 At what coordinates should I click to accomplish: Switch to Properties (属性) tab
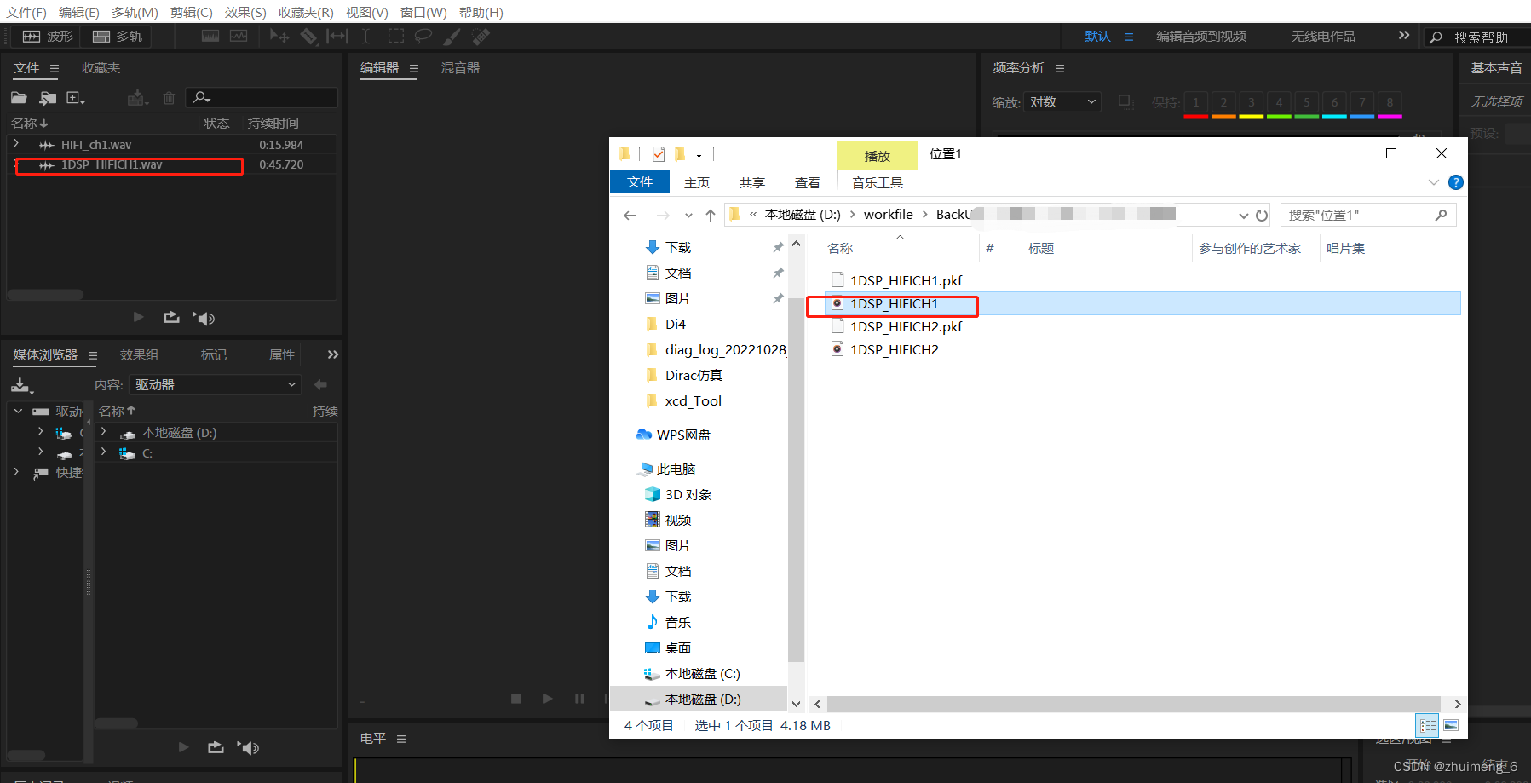(x=282, y=355)
